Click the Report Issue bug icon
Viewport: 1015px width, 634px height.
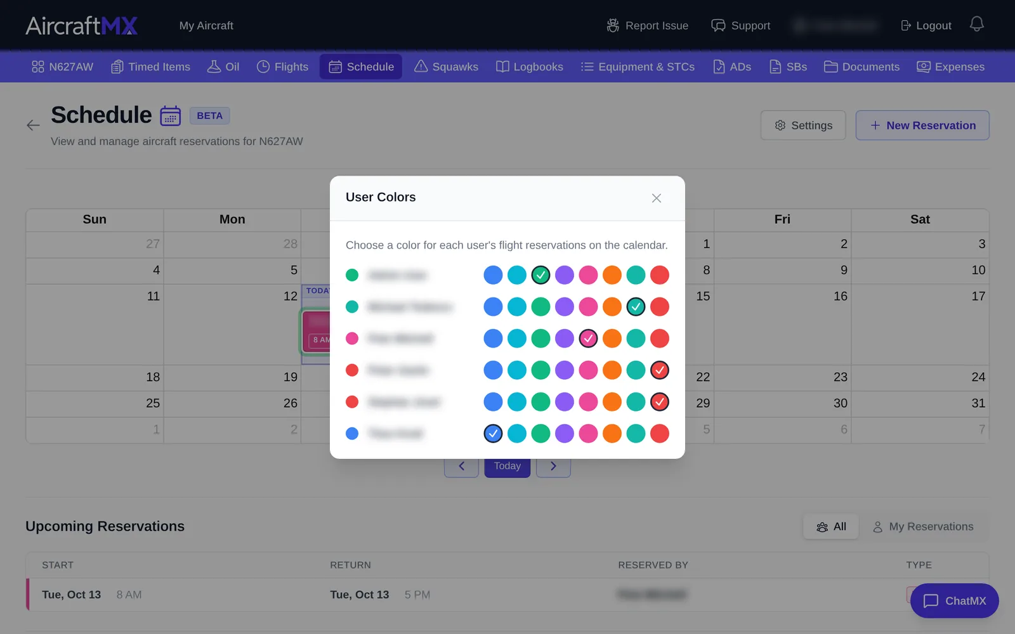click(613, 25)
